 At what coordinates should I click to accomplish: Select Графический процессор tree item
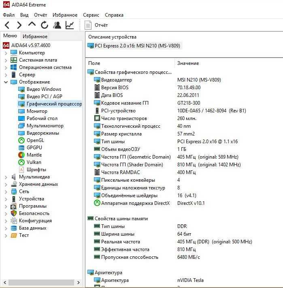tap(50, 104)
